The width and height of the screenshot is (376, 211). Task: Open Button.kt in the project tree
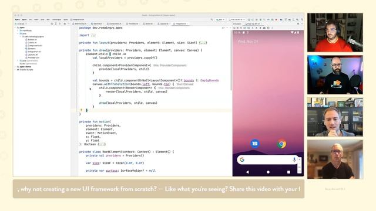click(x=31, y=39)
